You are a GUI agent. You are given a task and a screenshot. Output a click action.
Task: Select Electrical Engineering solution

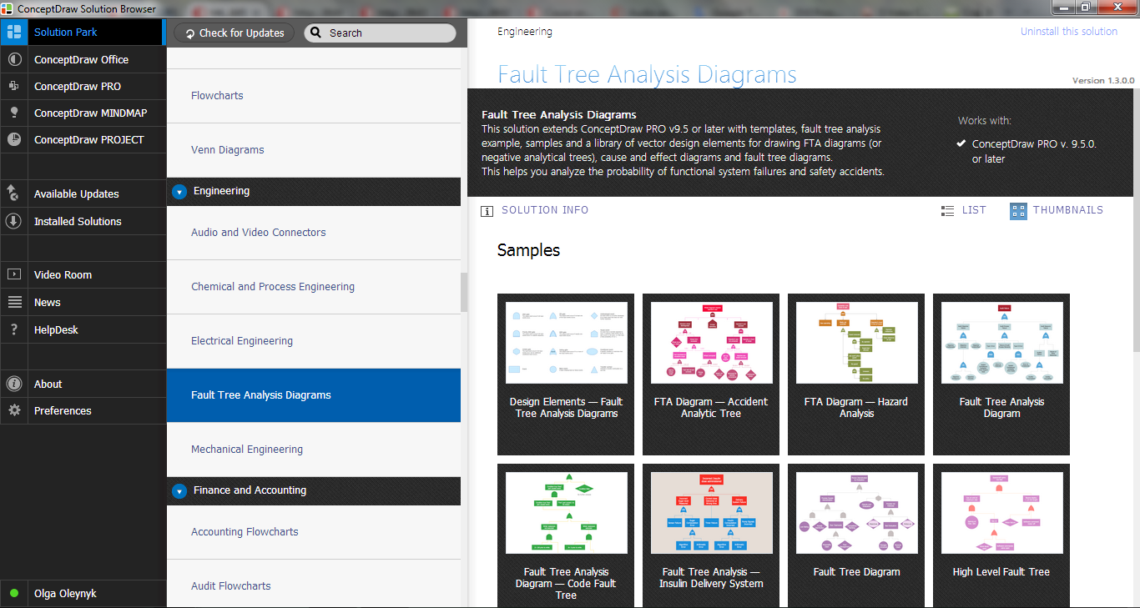click(x=242, y=341)
